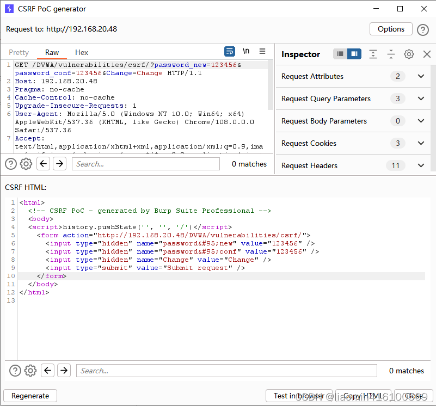The height and width of the screenshot is (406, 436).
Task: Click help icon in CSRF HTML search bar
Action: [x=15, y=371]
